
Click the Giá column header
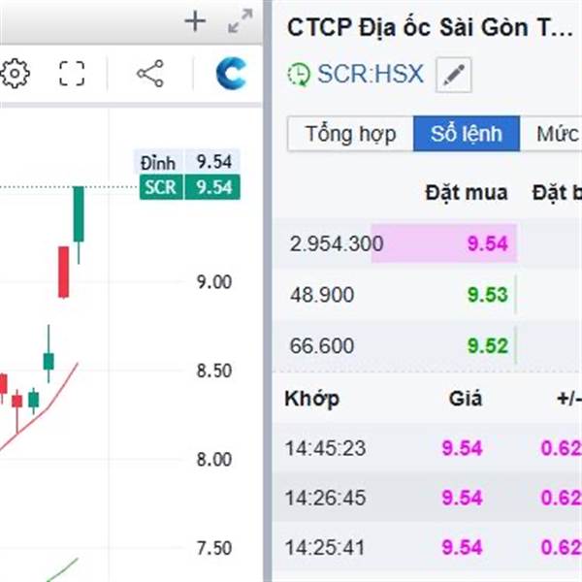[x=466, y=399]
